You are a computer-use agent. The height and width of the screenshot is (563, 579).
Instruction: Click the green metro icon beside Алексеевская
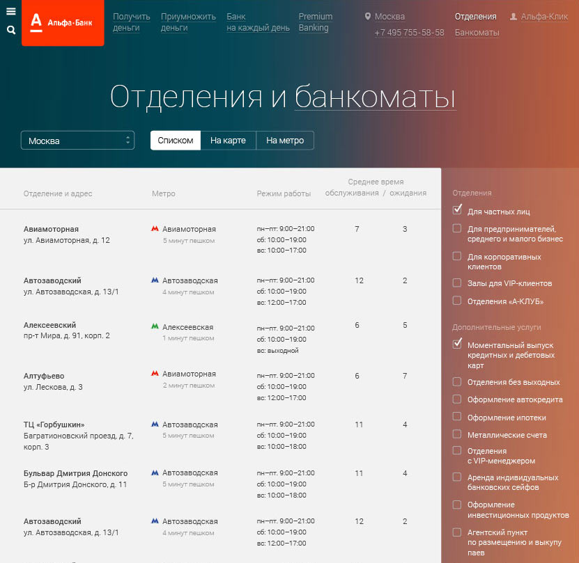coord(154,325)
